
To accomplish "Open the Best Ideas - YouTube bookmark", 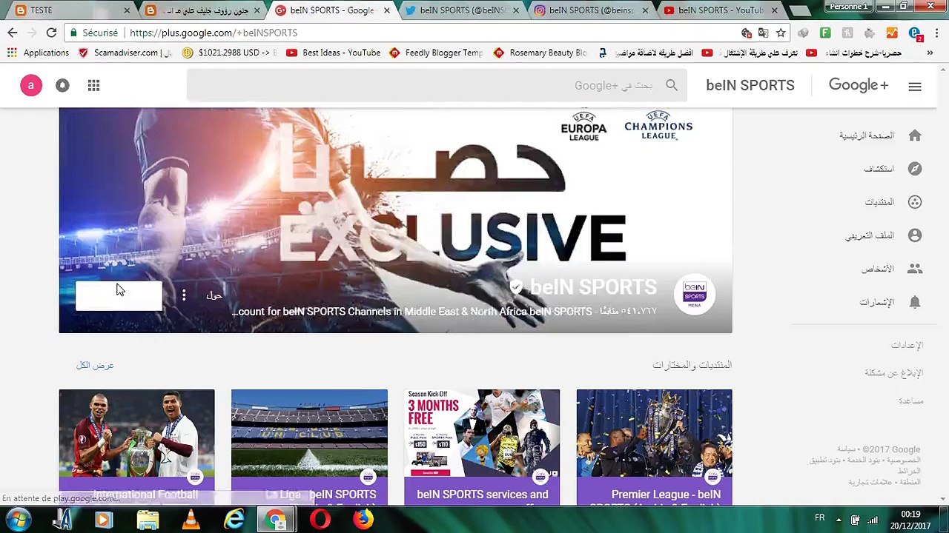I will pyautogui.click(x=333, y=53).
